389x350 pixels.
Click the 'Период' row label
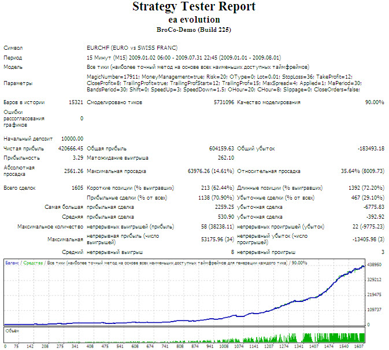tap(13, 58)
